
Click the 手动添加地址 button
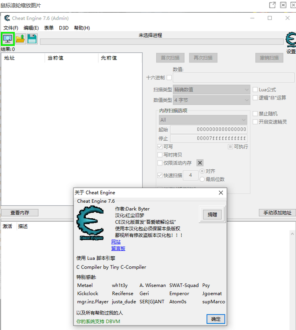click(x=277, y=213)
